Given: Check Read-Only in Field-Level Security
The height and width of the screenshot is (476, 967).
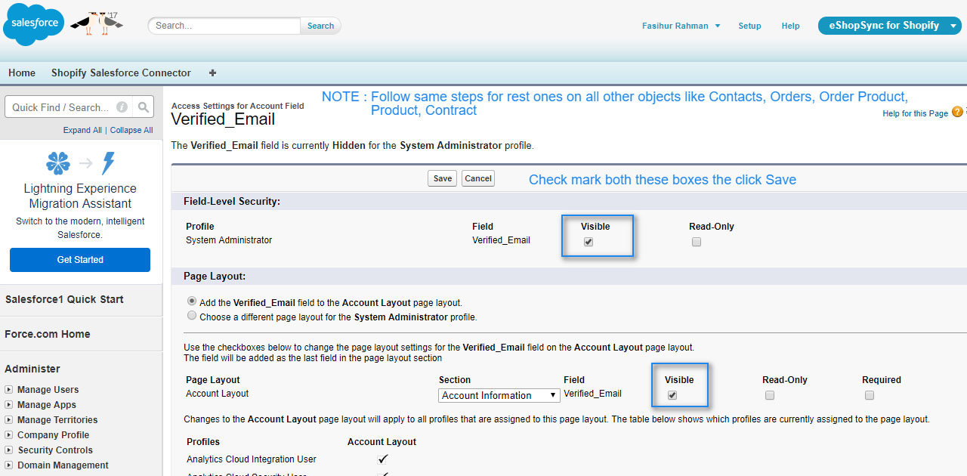Looking at the screenshot, I should pyautogui.click(x=697, y=242).
